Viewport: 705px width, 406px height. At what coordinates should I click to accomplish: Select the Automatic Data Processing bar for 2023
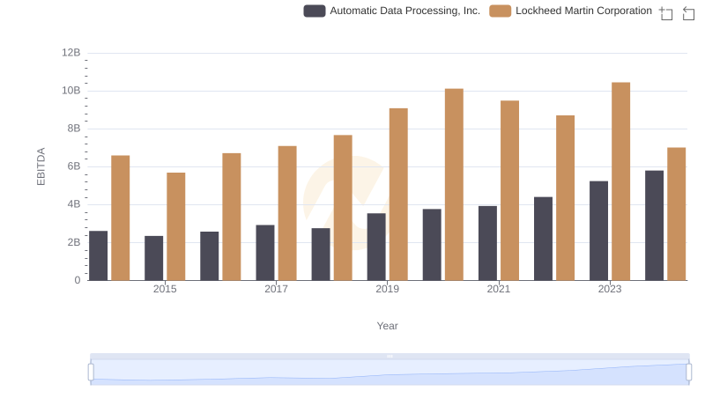click(x=598, y=231)
